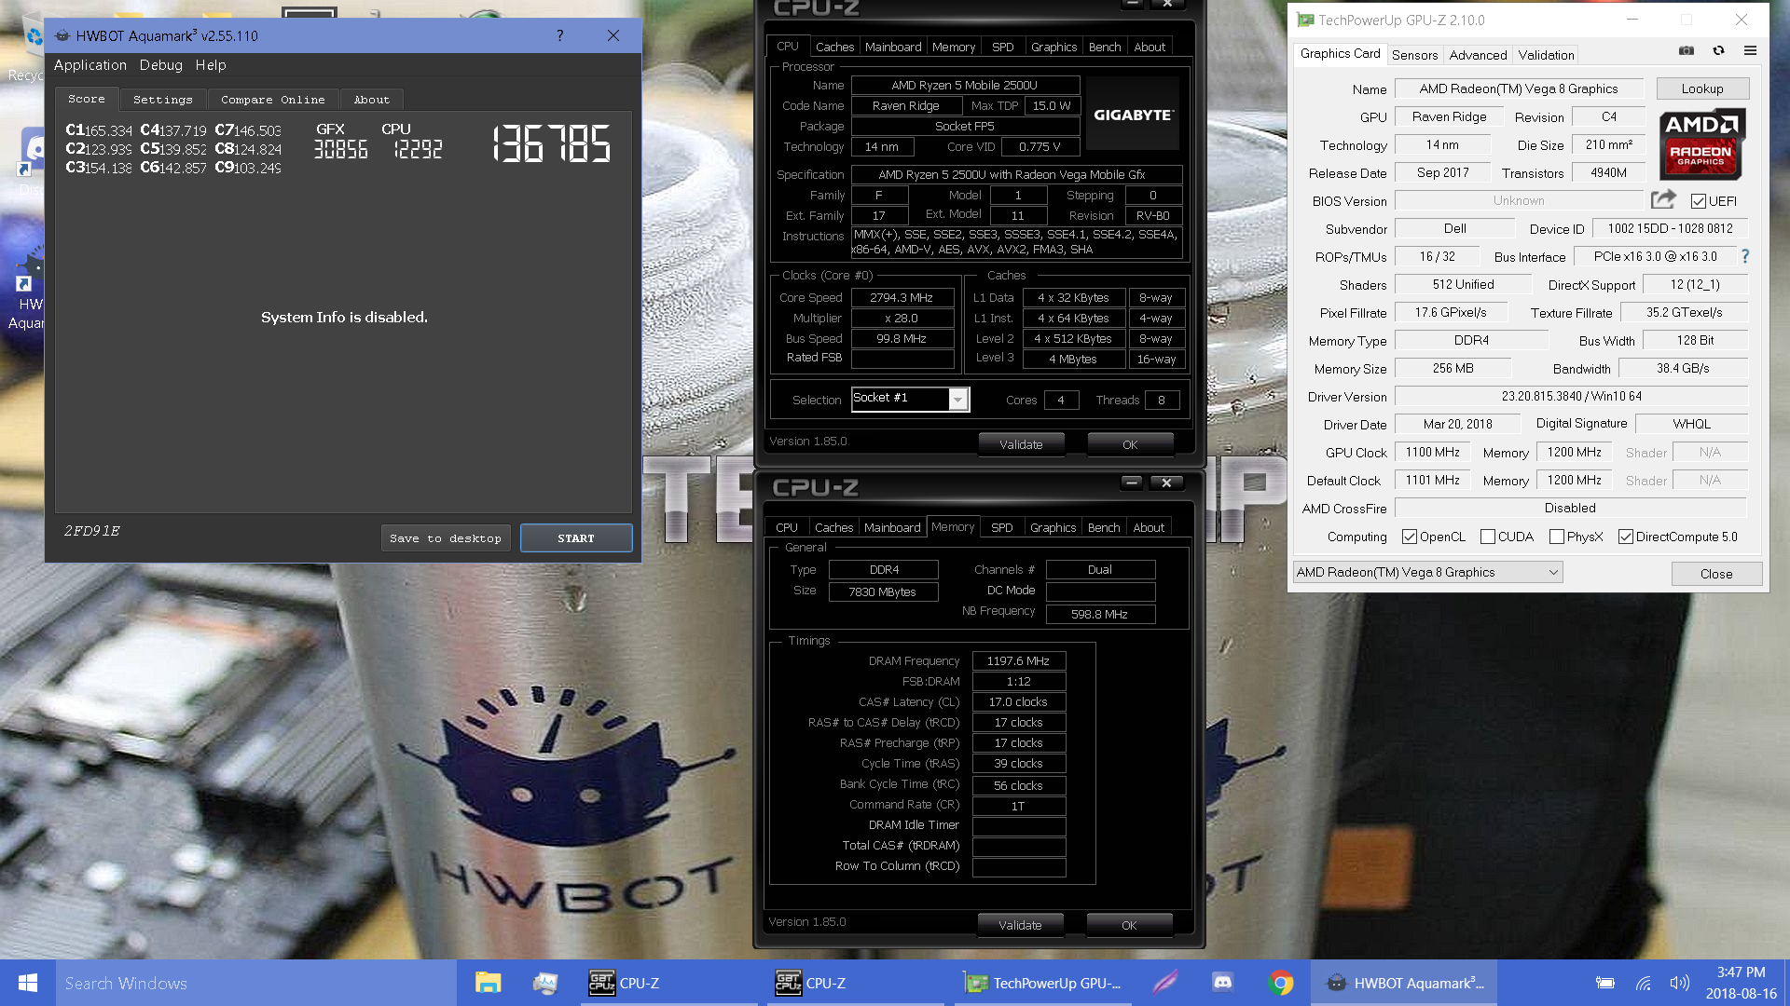The width and height of the screenshot is (1790, 1006).
Task: Open the About tab in Aquamark
Action: tap(372, 100)
